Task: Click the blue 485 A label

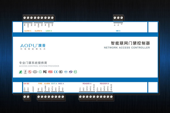Action: [118, 31]
